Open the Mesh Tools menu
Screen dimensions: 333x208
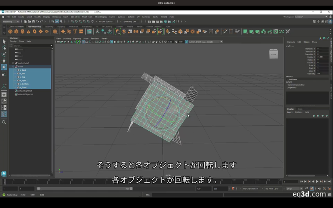87,17
